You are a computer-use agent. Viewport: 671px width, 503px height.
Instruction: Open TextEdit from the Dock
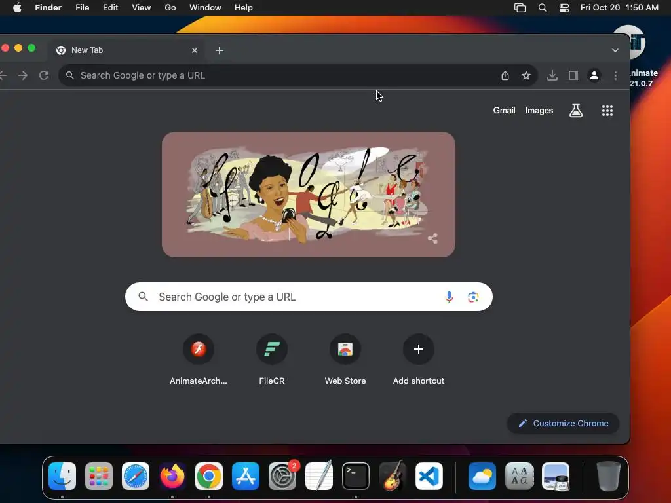[319, 476]
